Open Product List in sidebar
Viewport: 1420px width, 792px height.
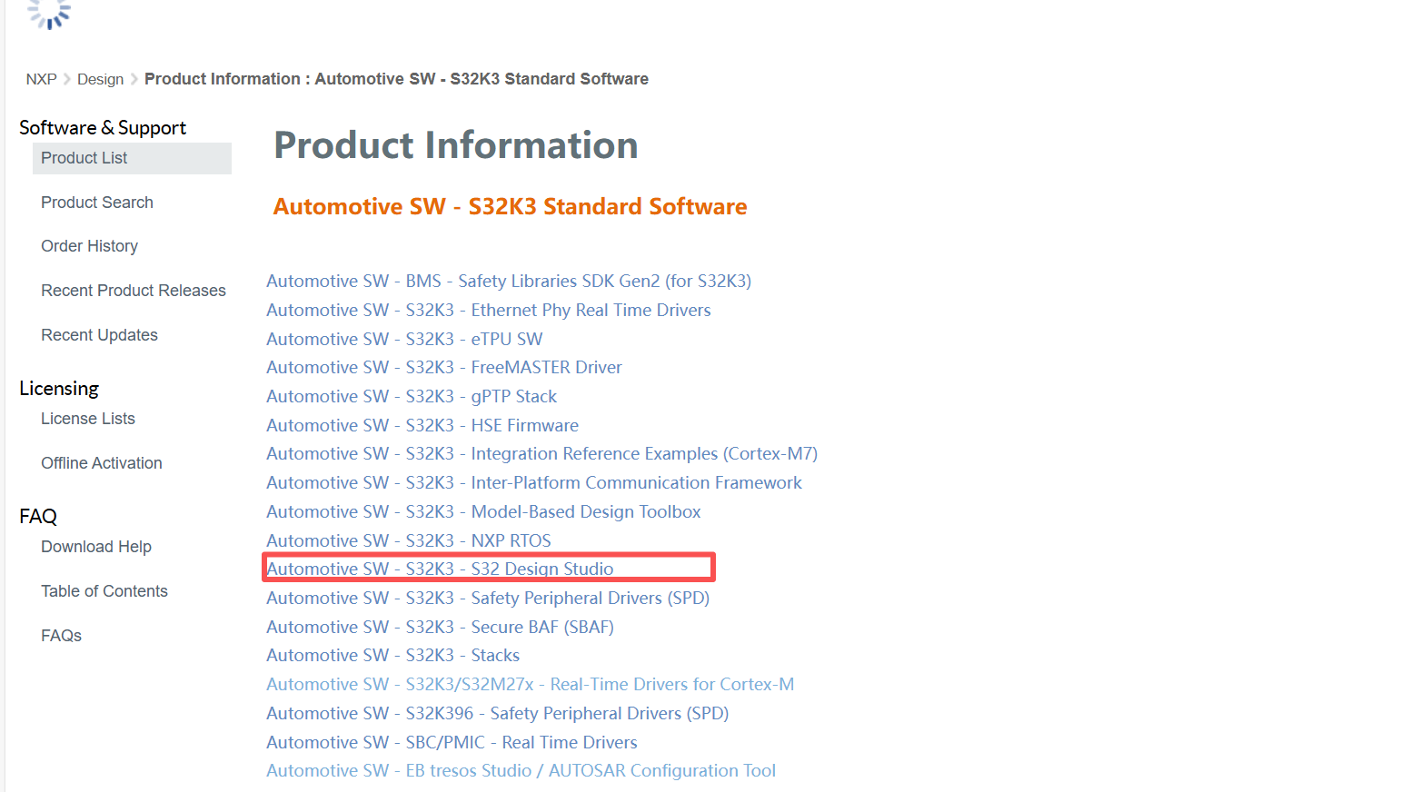pyautogui.click(x=132, y=158)
